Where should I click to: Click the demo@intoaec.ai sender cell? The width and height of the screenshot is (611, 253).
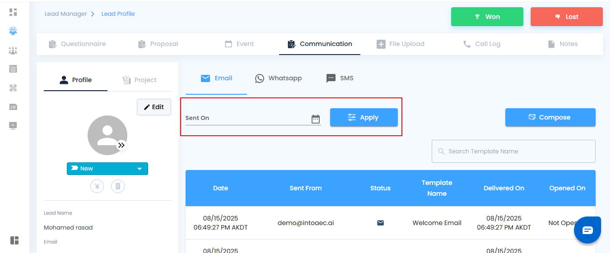[306, 223]
